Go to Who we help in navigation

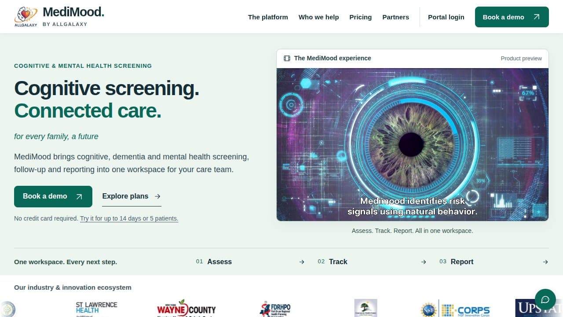[319, 17]
